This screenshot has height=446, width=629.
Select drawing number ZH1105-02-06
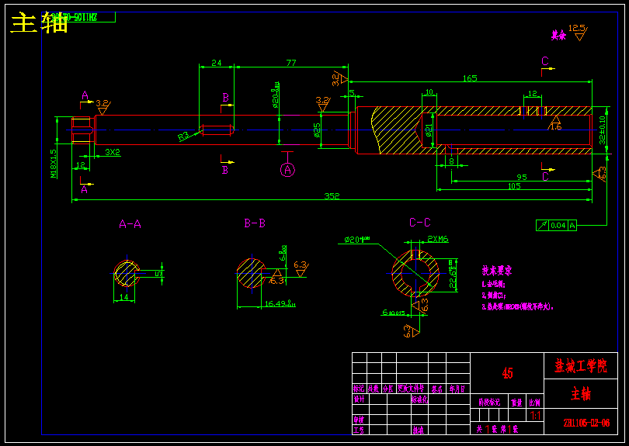tap(586, 423)
